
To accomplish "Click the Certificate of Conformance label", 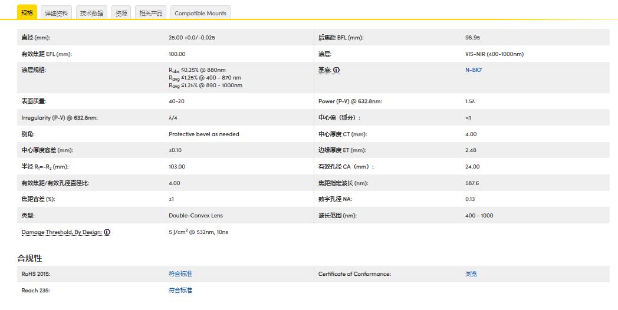I will click(354, 274).
